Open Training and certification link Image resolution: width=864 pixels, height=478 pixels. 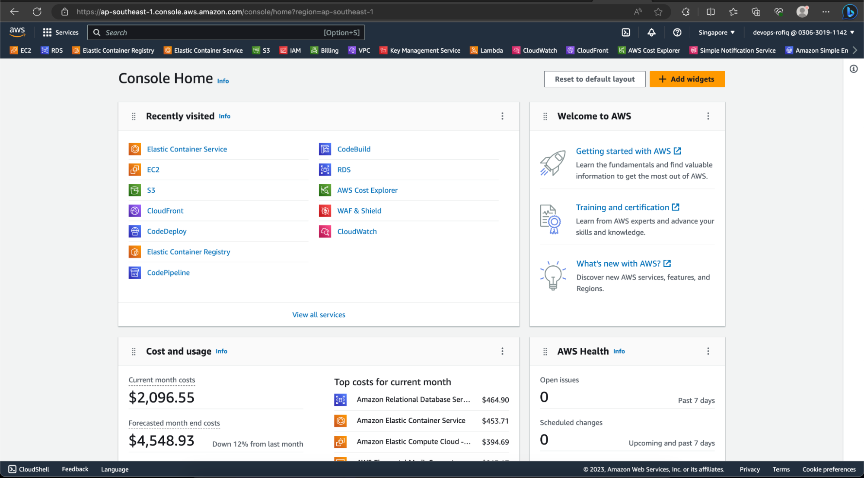pos(628,208)
